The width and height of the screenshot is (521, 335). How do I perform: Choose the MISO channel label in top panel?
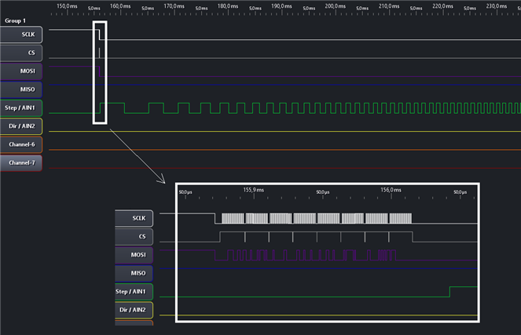click(23, 89)
